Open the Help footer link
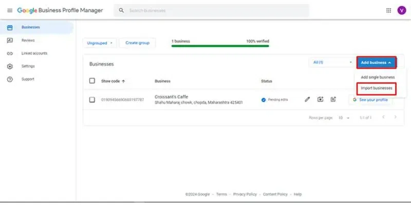 pyautogui.click(x=298, y=194)
